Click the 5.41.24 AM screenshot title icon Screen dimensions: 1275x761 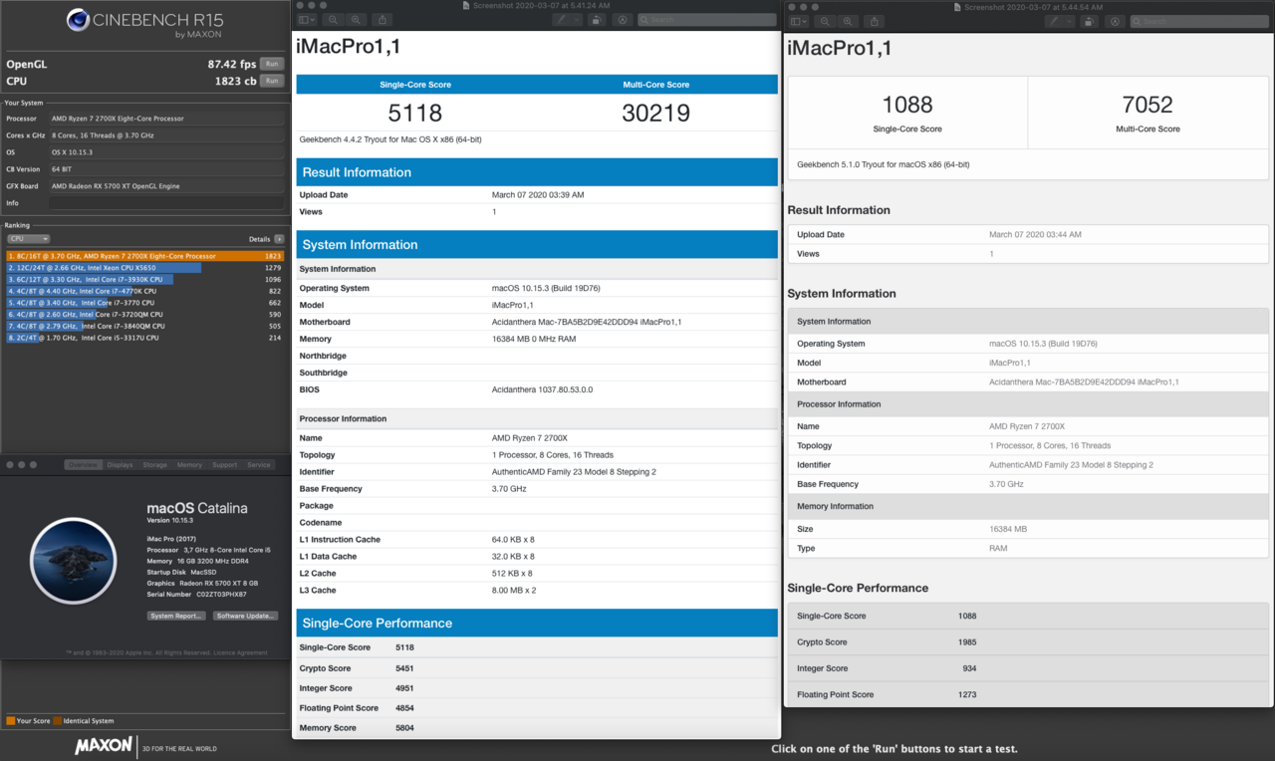point(468,6)
